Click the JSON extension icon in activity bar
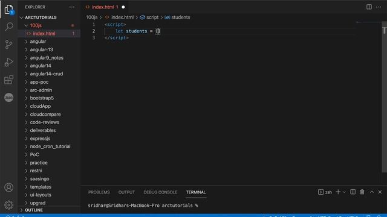This screenshot has height=217, width=387. coord(9,98)
